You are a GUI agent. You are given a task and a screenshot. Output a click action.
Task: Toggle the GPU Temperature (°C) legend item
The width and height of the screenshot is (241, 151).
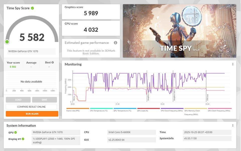pyautogui.click(x=125, y=110)
